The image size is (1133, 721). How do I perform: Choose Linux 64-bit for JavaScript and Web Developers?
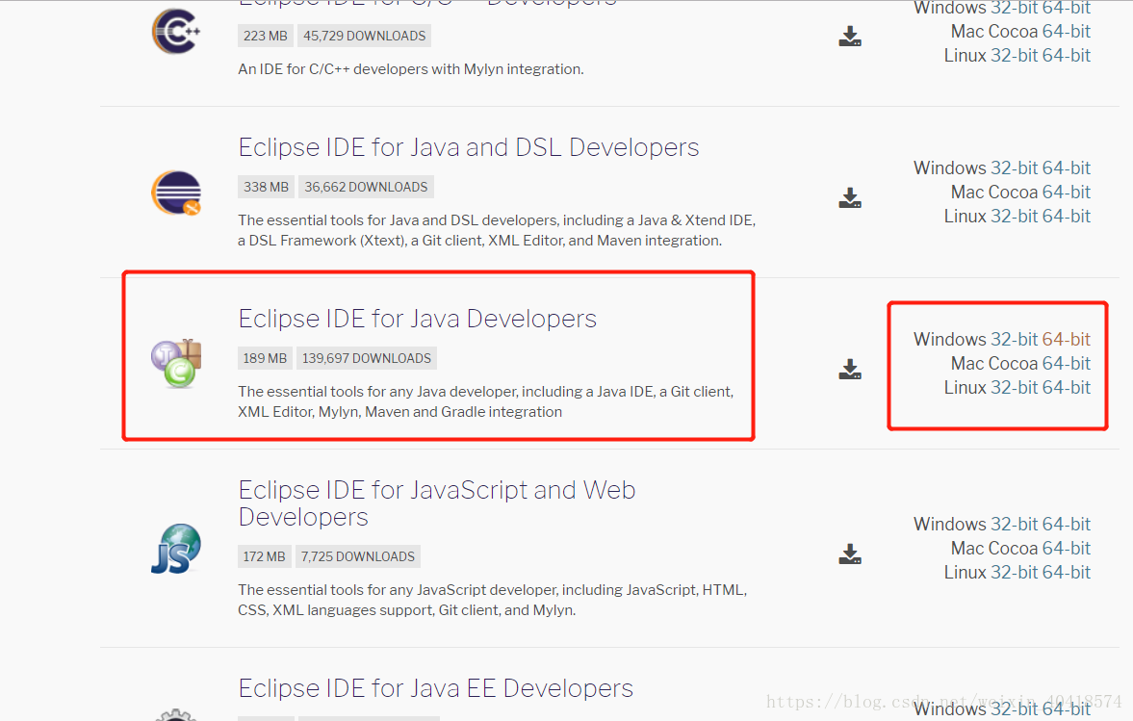1066,572
